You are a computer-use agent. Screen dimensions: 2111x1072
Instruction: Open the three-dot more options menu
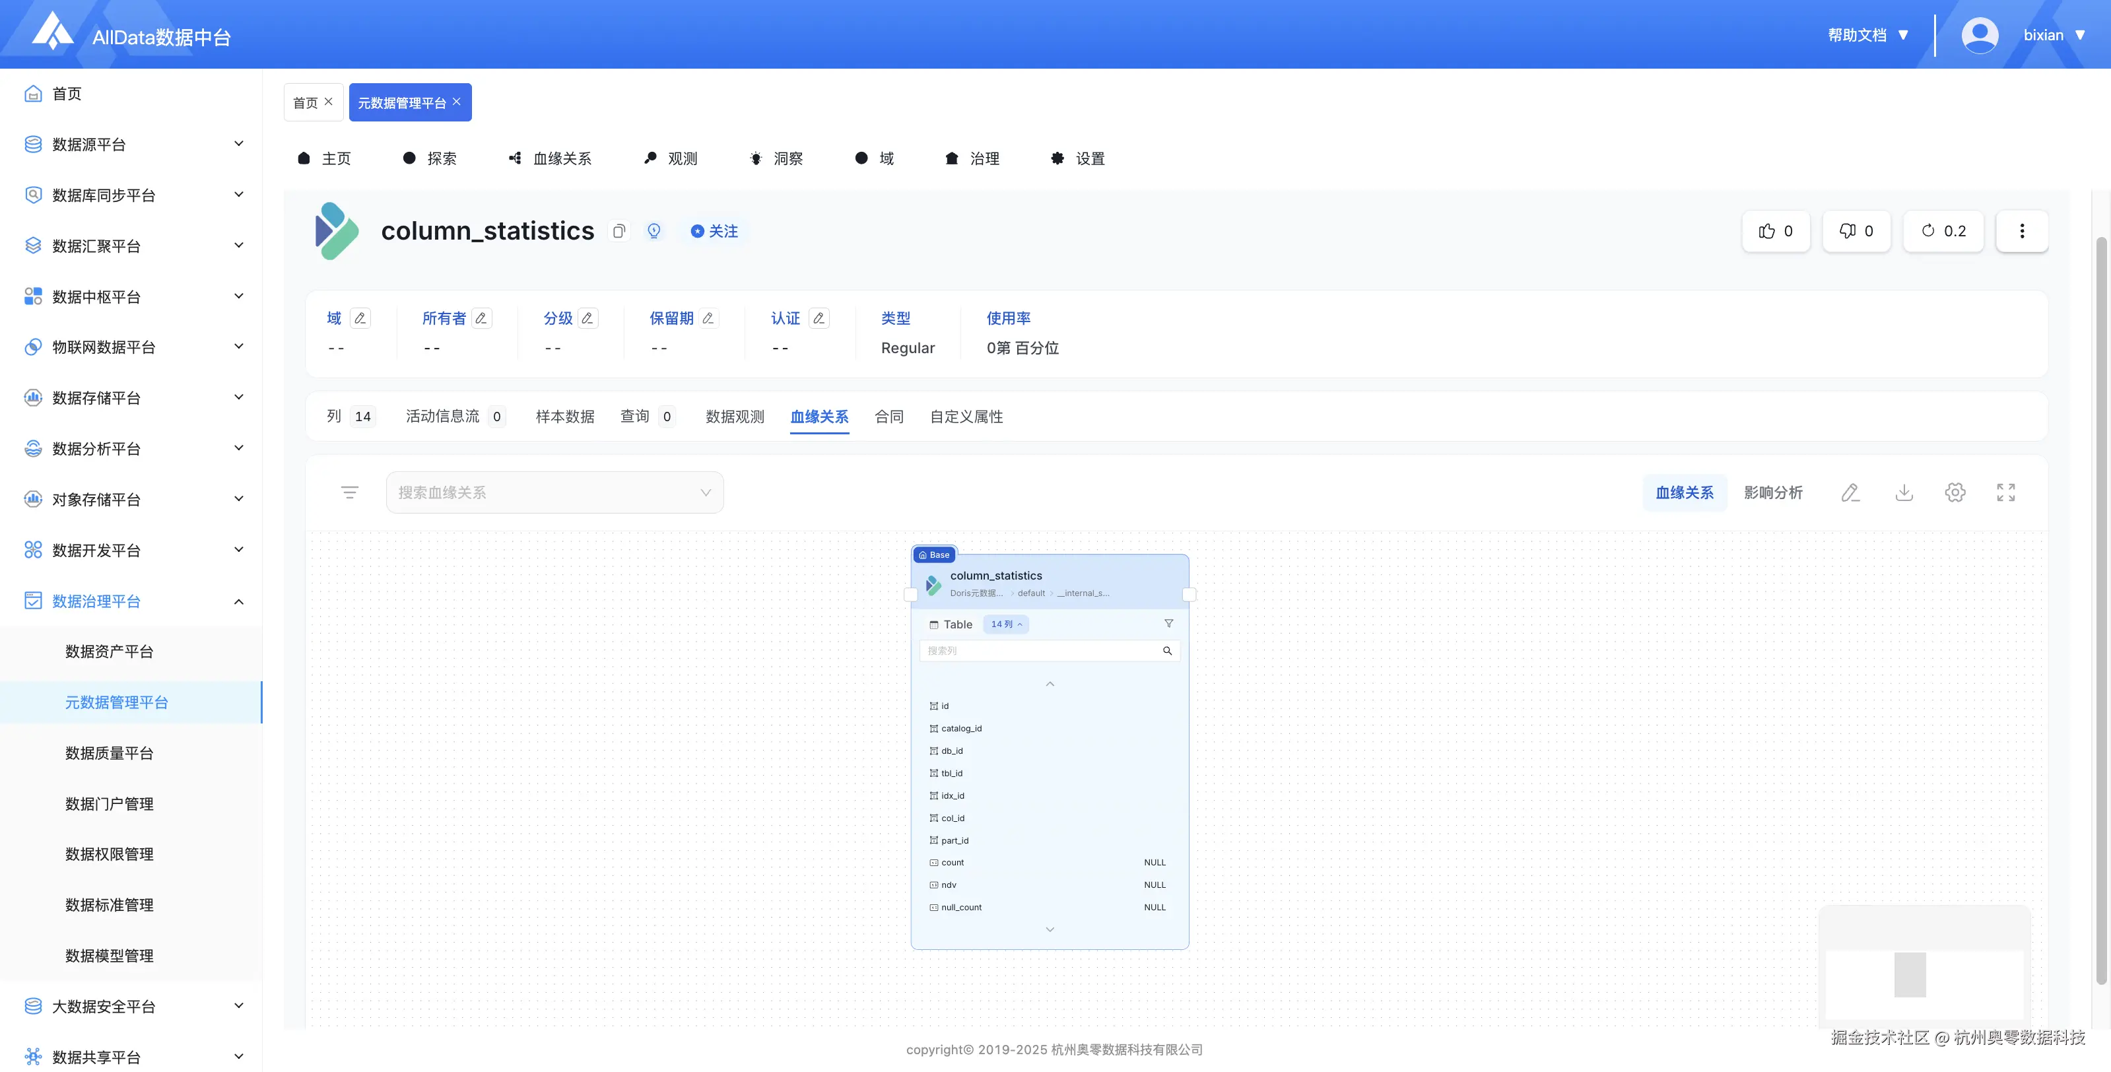[x=2022, y=231]
